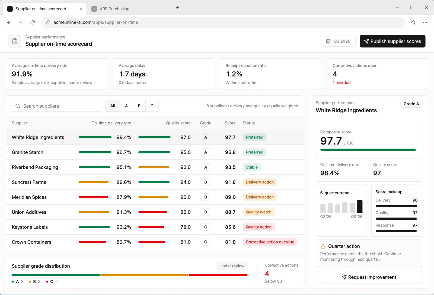Click the Quality score column header
This screenshot has width=434, height=295.
tap(178, 123)
